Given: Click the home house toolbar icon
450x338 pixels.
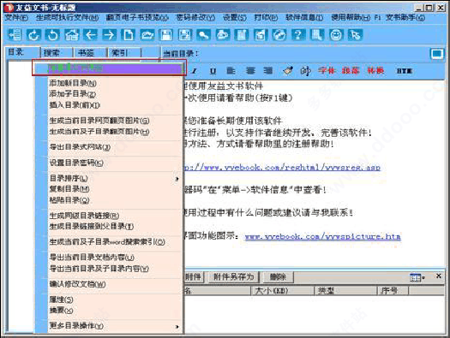Looking at the screenshot, I should click(72, 35).
